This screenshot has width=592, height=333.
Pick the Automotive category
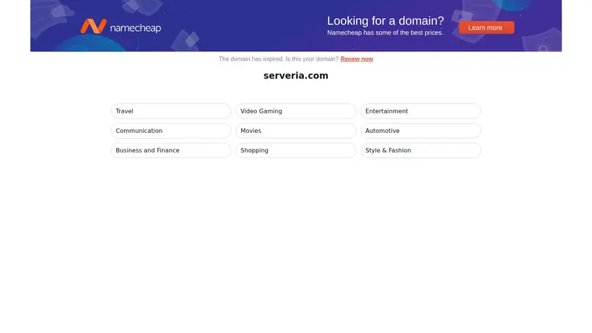tap(421, 131)
